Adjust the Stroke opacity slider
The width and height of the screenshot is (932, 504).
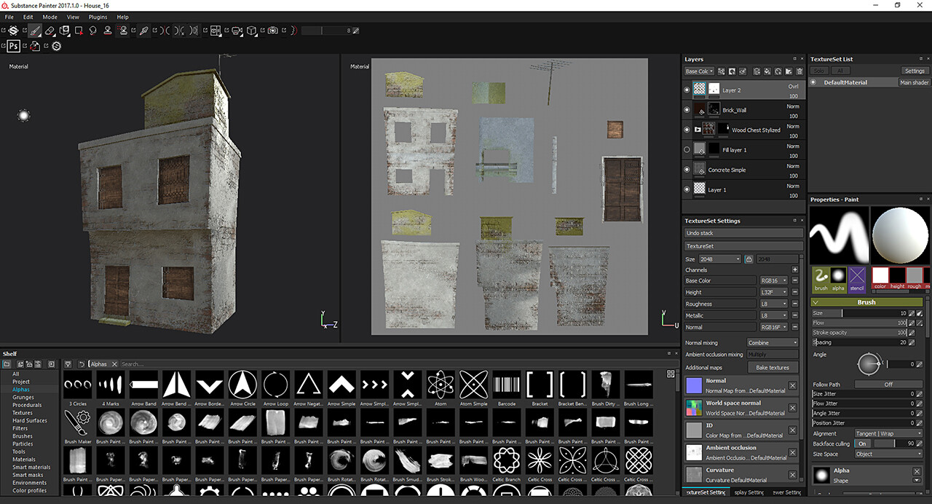click(x=859, y=332)
